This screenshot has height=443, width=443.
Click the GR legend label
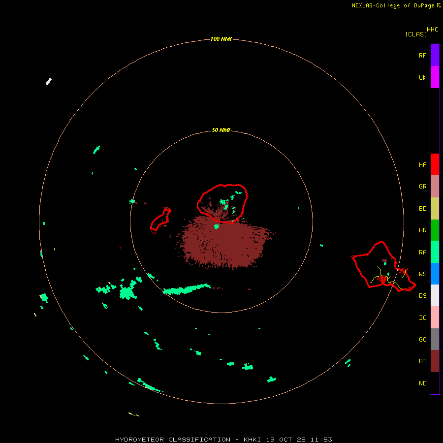click(x=422, y=187)
